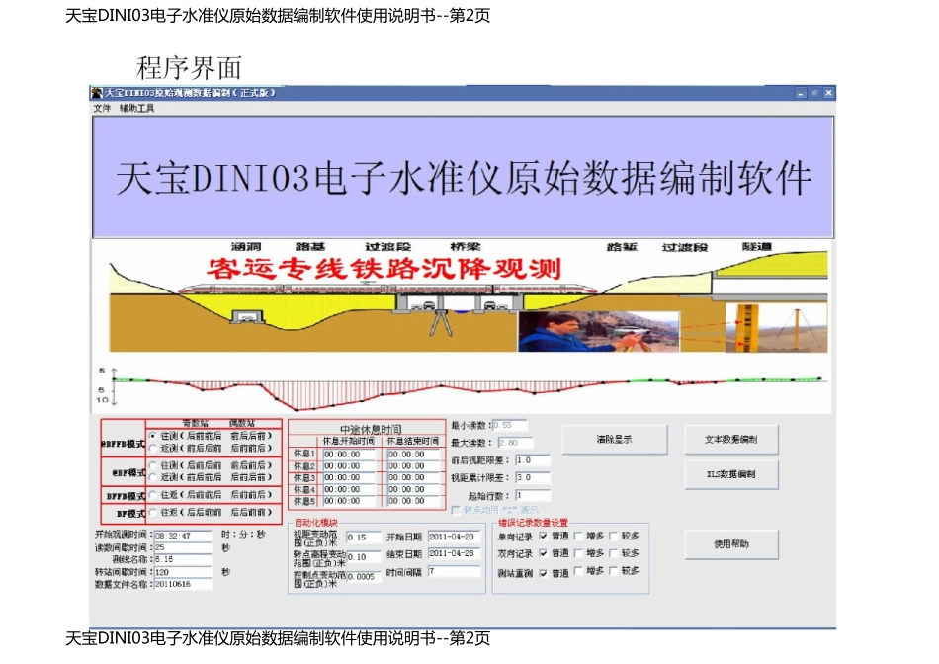Click 休息3 休息结束时间 field
Viewport: 939px width, 664px height.
point(414,478)
